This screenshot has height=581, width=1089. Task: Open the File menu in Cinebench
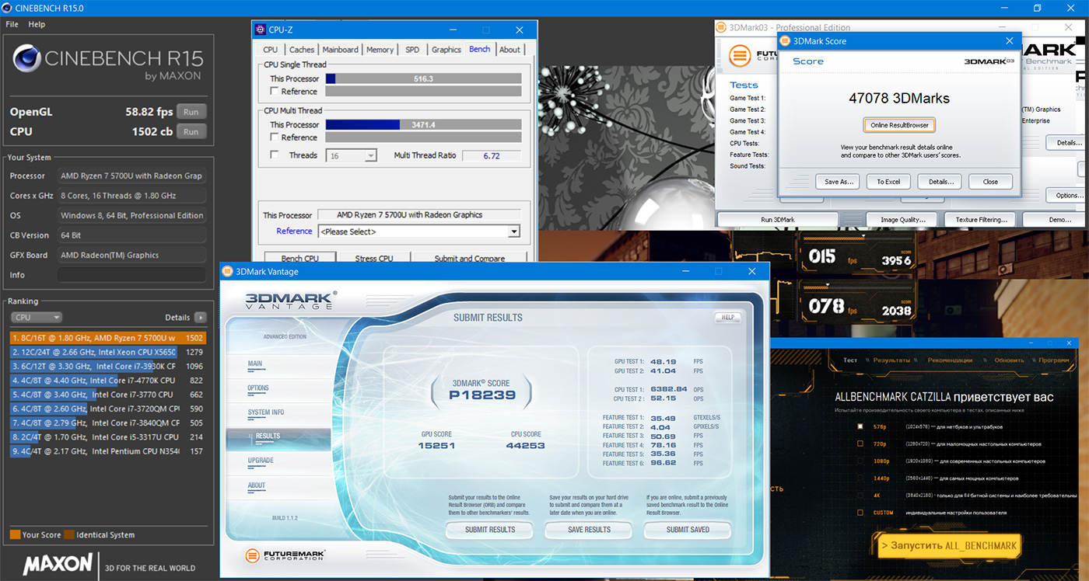pos(12,24)
